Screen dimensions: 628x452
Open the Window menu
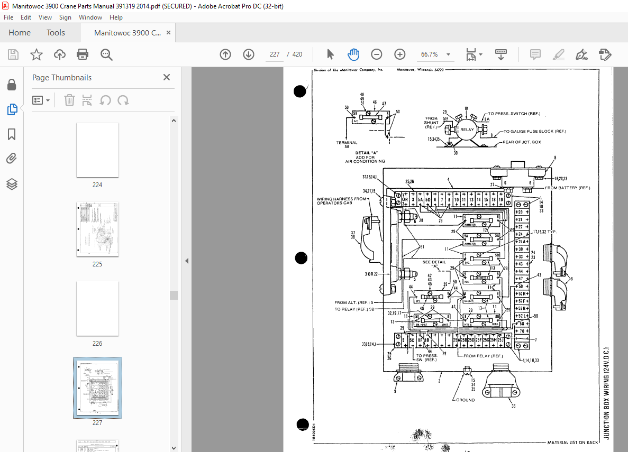(x=90, y=17)
